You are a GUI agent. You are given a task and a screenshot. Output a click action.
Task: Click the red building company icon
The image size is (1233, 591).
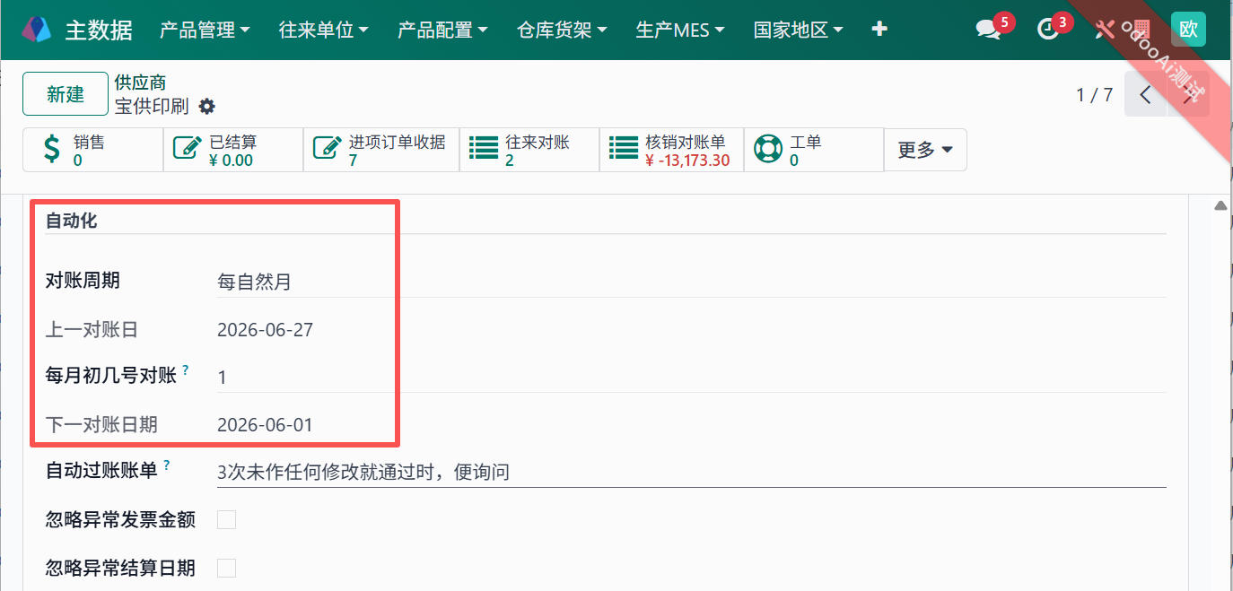point(1141,30)
